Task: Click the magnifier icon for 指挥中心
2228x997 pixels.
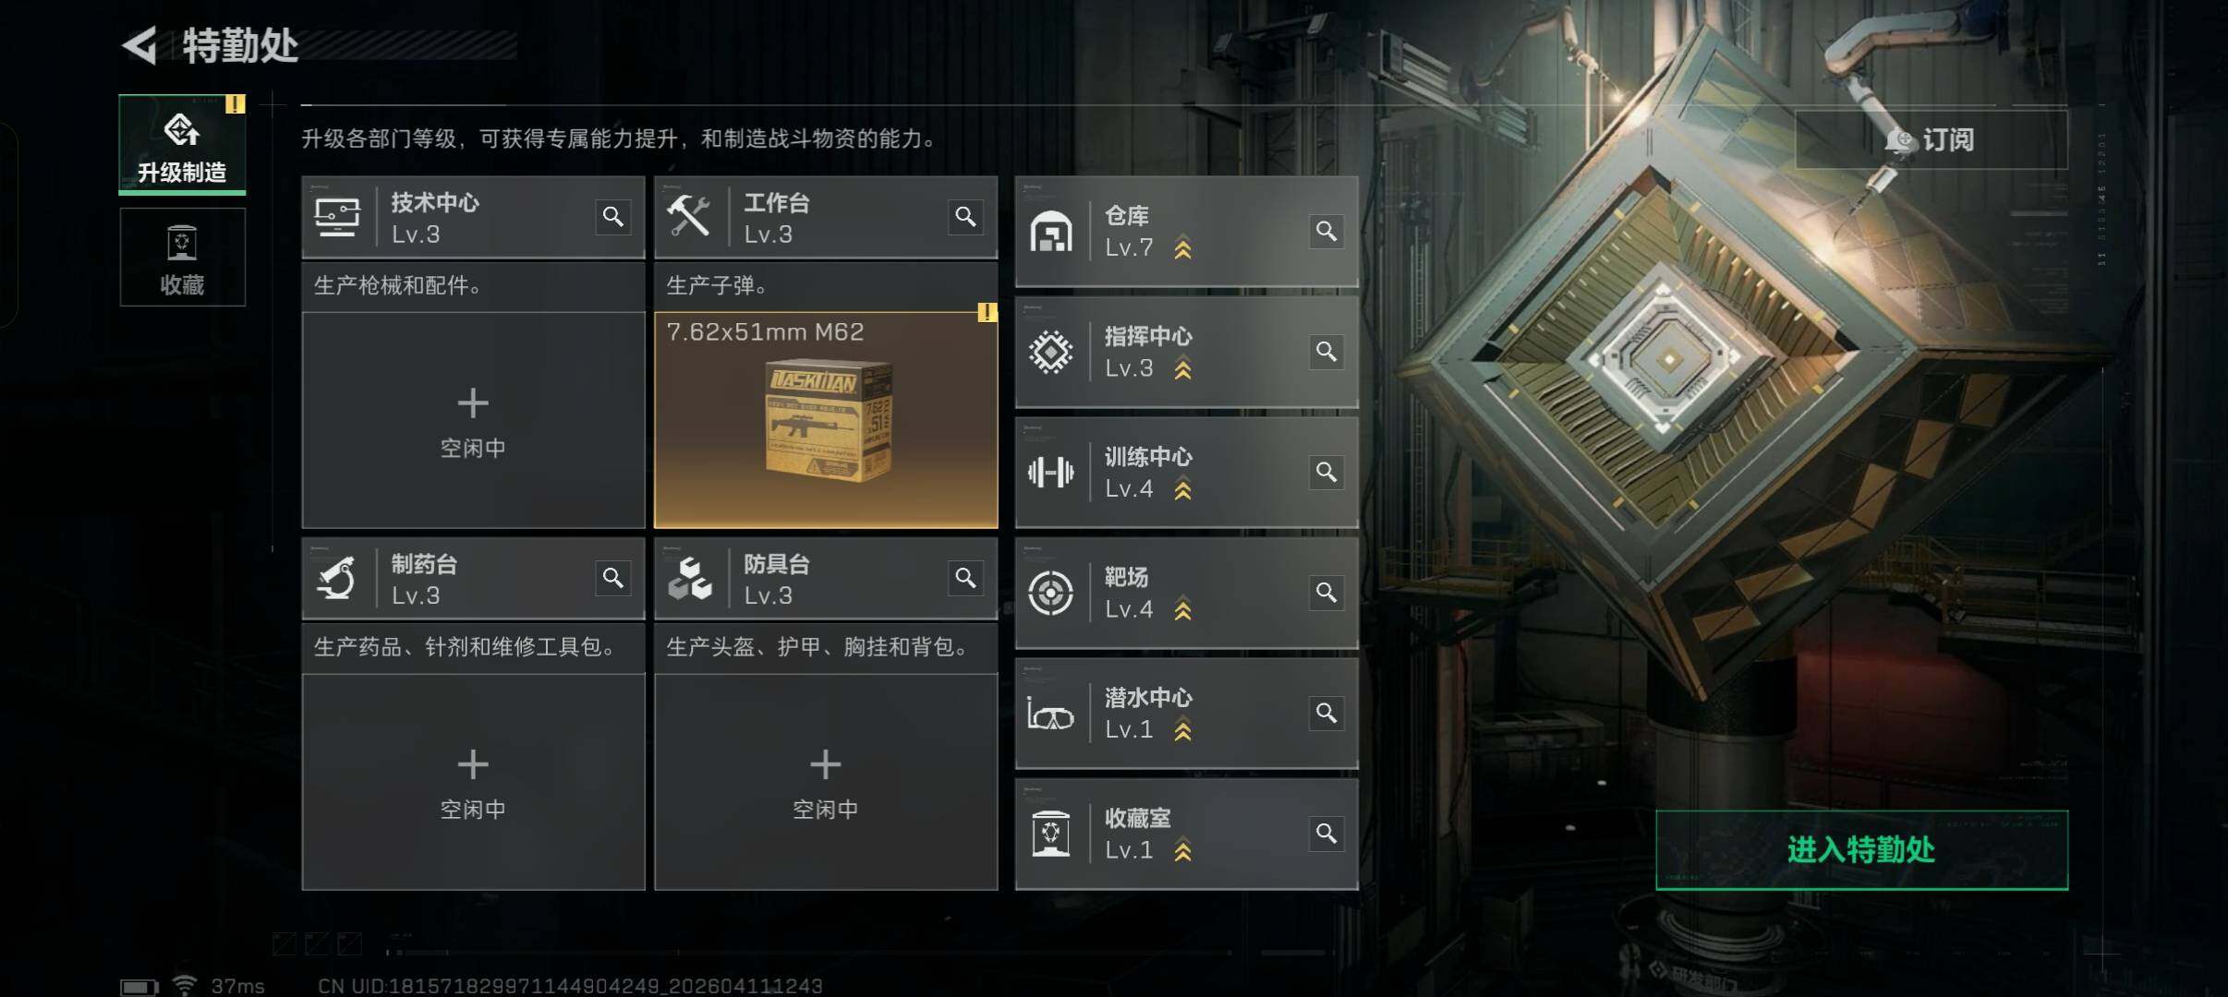Action: click(x=1326, y=352)
